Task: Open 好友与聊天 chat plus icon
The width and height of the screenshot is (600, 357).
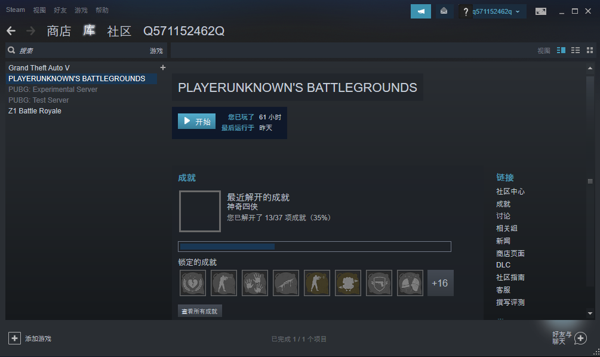Action: point(580,338)
